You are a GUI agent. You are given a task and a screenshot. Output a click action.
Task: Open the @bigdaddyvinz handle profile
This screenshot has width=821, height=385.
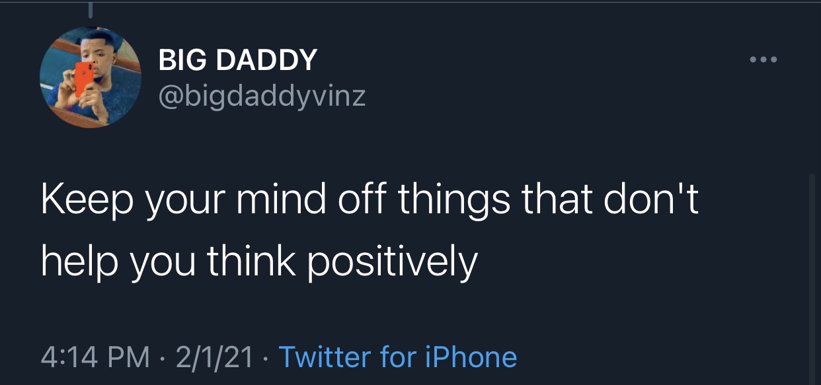(x=262, y=97)
